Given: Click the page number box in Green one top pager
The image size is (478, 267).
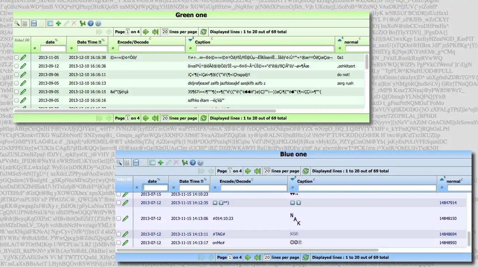Looking at the screenshot, I should tap(128, 32).
